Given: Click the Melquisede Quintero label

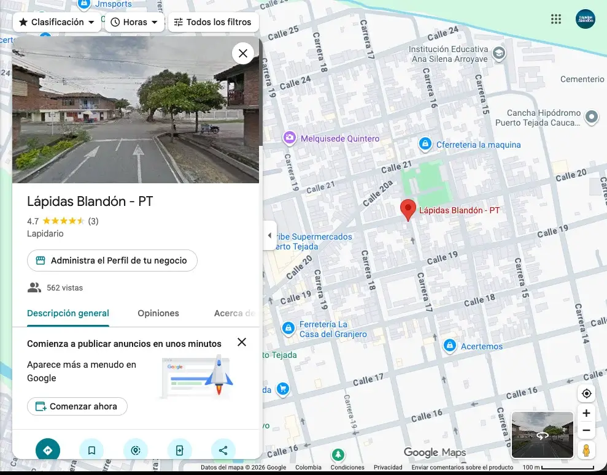Looking at the screenshot, I should 340,139.
